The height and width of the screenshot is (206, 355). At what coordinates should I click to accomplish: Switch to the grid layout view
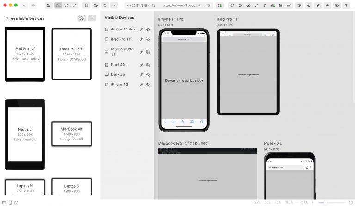point(49,6)
